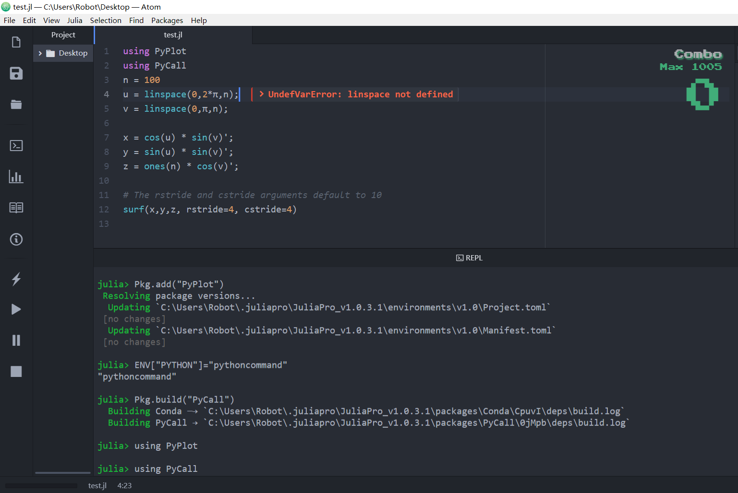
Task: Open the Documentation browser icon
Action: (x=16, y=207)
